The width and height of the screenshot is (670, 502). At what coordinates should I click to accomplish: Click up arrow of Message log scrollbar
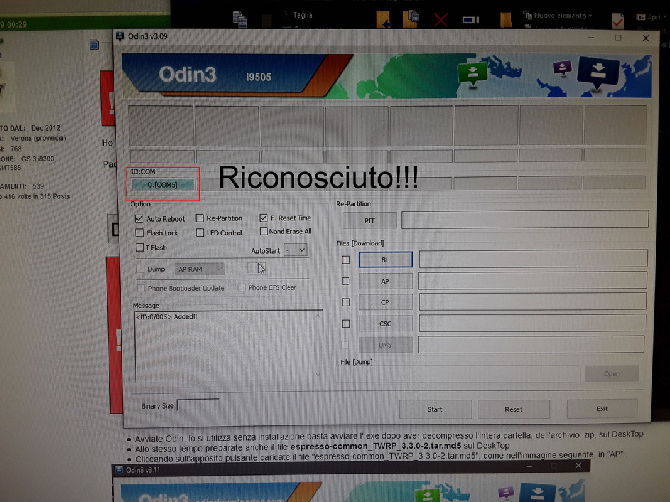tap(318, 316)
